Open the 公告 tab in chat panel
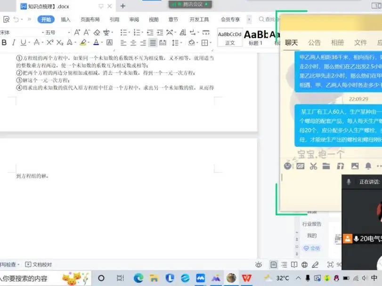 (314, 42)
